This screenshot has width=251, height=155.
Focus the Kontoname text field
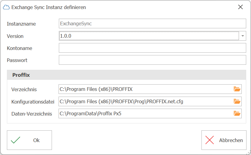point(153,48)
